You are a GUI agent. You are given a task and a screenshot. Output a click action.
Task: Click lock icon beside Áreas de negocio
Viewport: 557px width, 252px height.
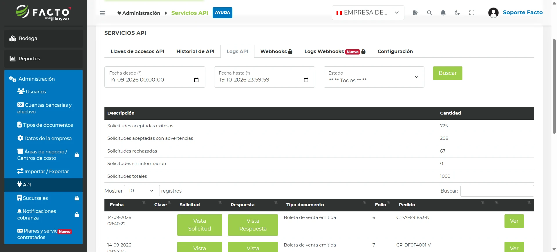[77, 155]
